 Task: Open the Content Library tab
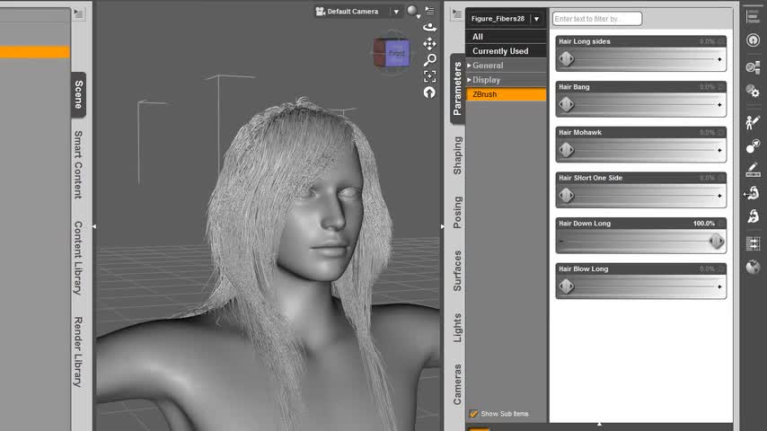click(78, 258)
